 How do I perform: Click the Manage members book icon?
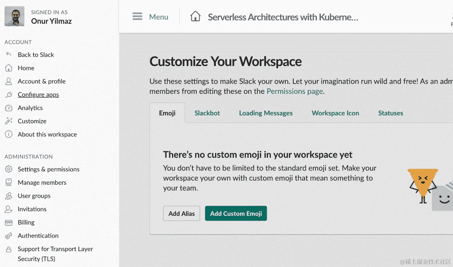[x=9, y=182]
